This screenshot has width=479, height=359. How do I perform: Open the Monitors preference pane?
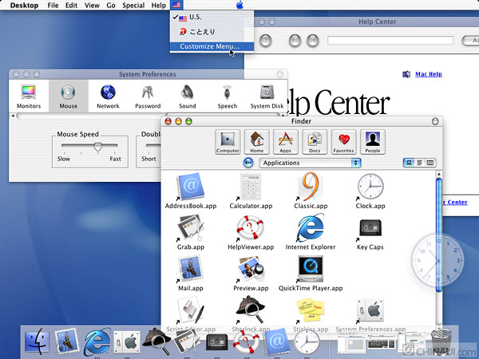(29, 95)
